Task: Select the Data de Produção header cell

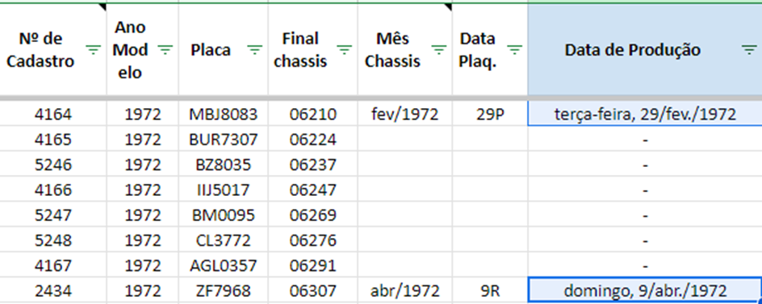Action: pos(645,49)
